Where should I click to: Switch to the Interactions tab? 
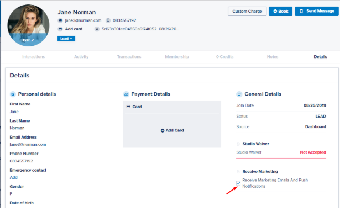(33, 57)
